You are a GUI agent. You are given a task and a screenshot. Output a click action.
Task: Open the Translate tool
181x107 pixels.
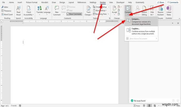(40, 11)
